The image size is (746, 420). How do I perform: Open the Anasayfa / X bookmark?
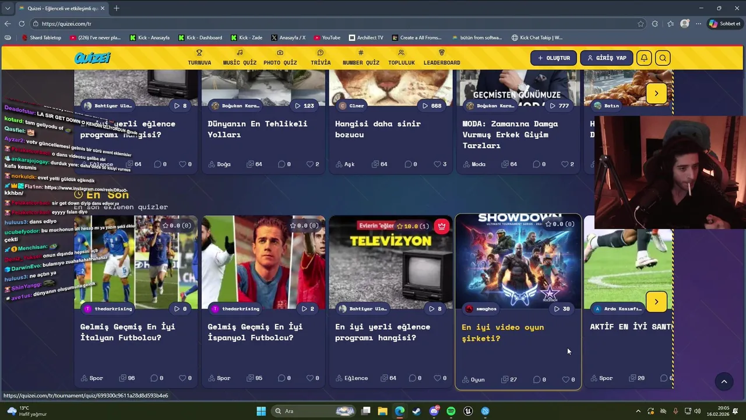(288, 37)
